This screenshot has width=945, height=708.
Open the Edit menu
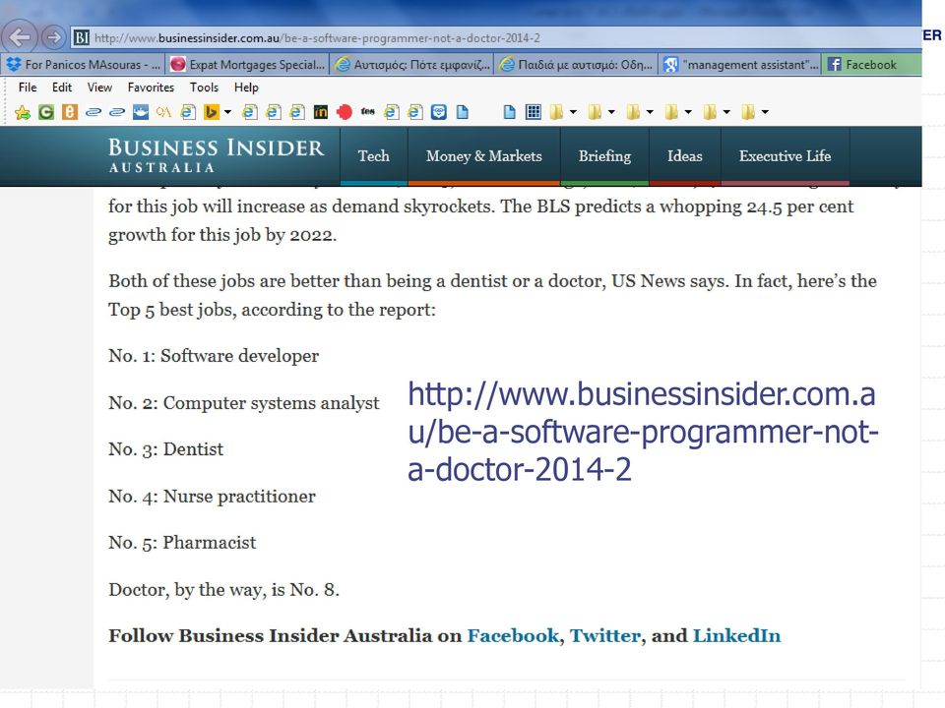(61, 88)
